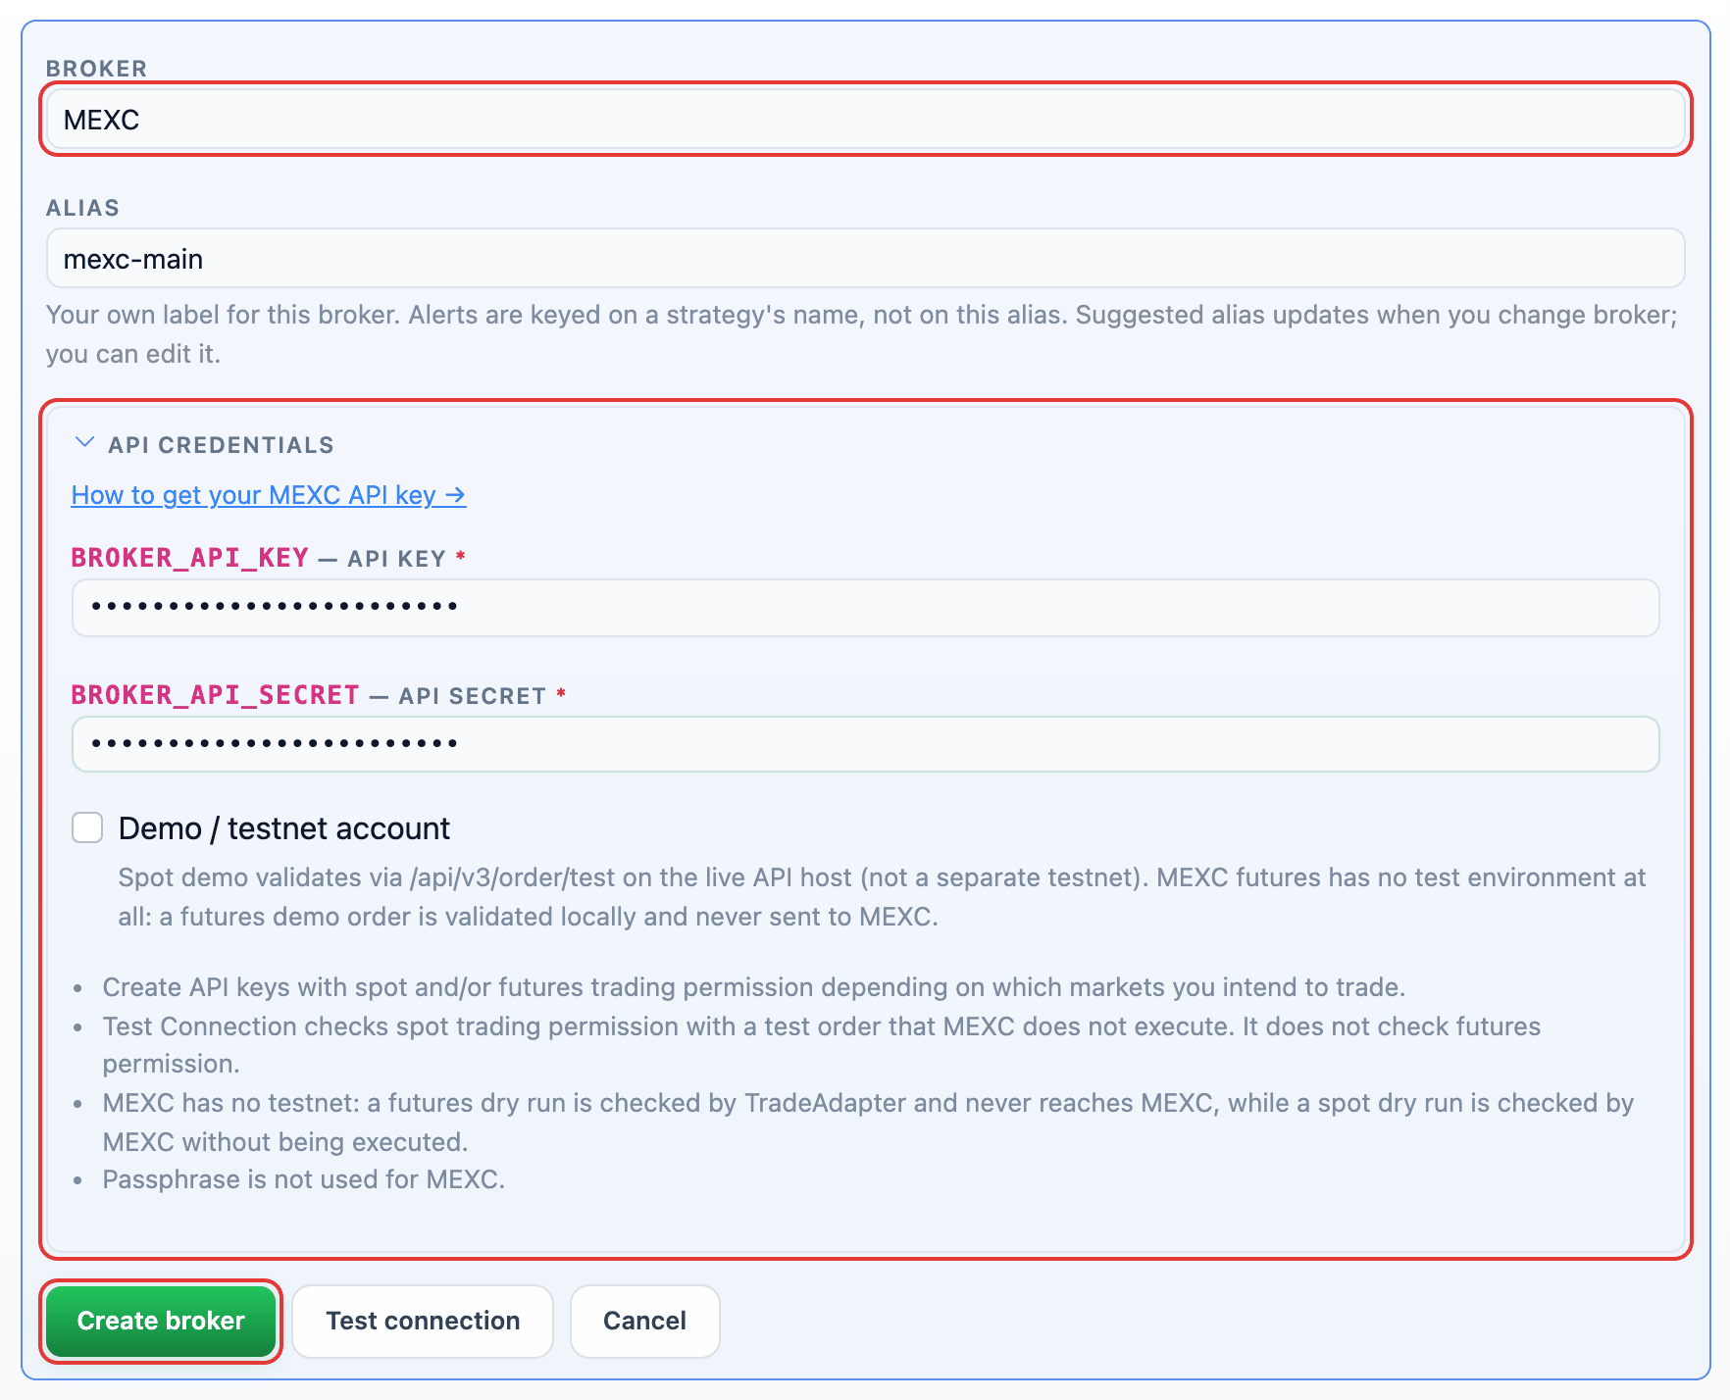Focus the BROKER_API_KEY password field
Viewport: 1730px width, 1400px height.
point(865,608)
